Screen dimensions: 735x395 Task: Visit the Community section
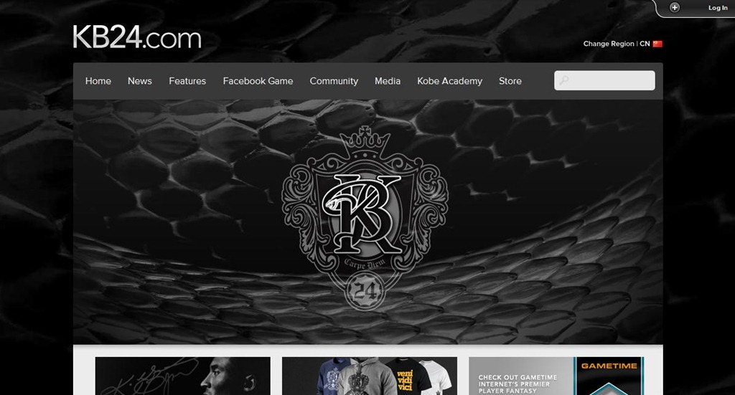[334, 81]
